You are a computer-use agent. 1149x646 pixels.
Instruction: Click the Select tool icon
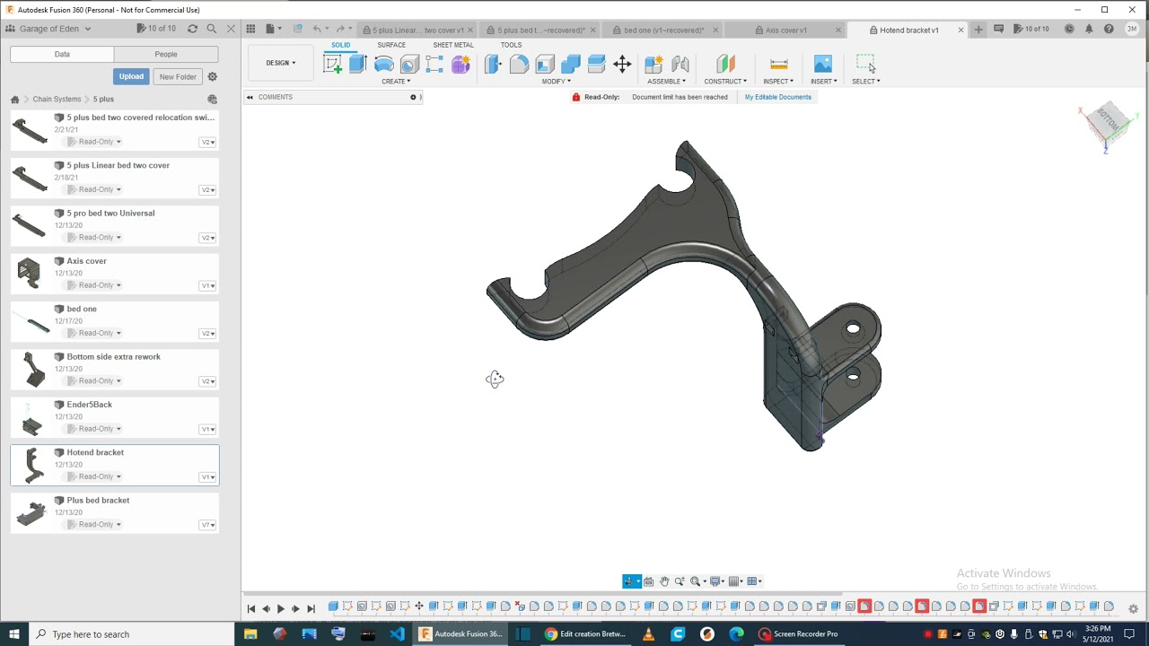[865, 64]
